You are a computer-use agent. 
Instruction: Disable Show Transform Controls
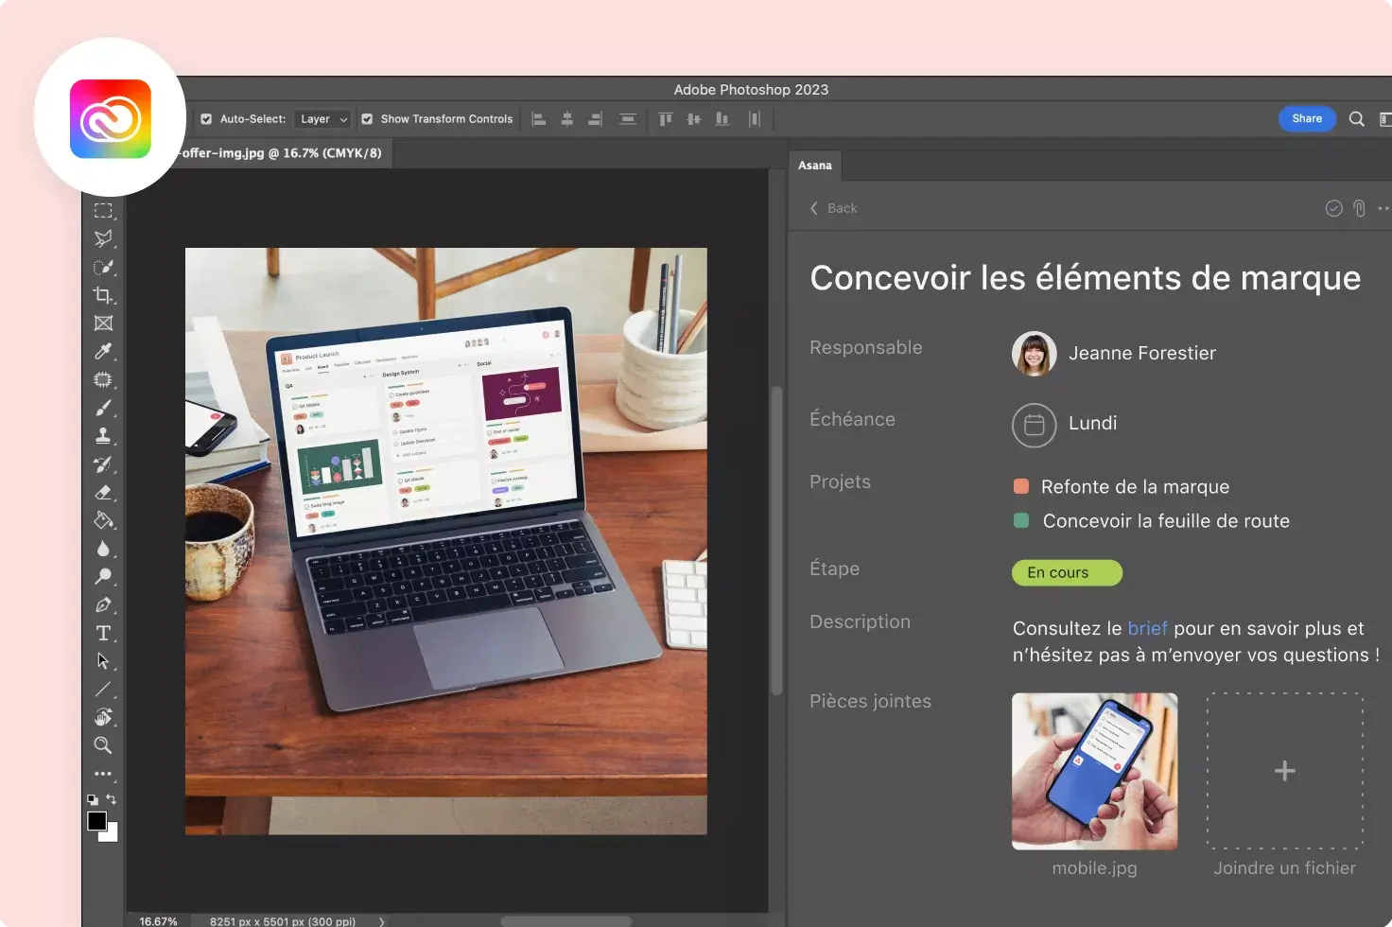tap(366, 118)
